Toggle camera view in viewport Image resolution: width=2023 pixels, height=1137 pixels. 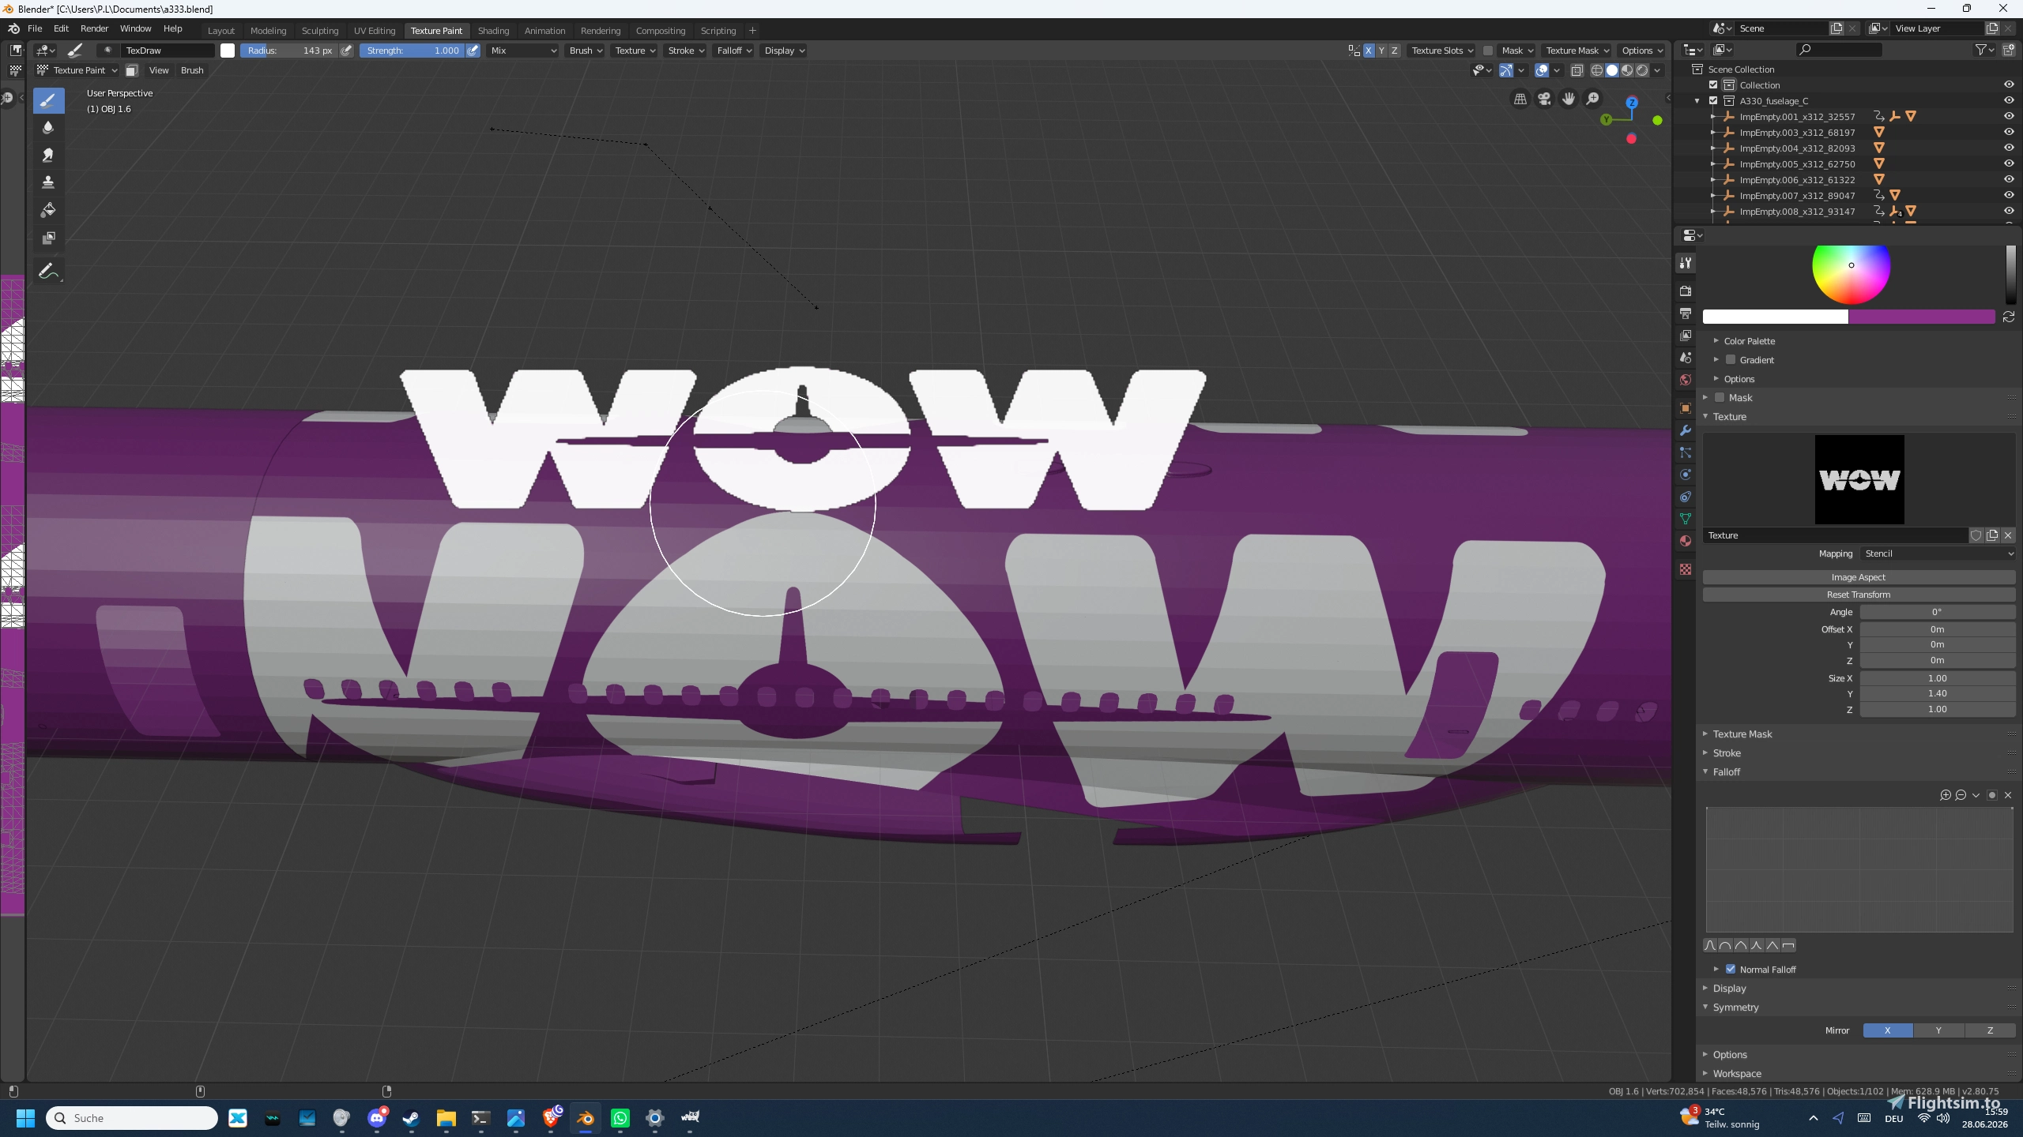pos(1544,99)
